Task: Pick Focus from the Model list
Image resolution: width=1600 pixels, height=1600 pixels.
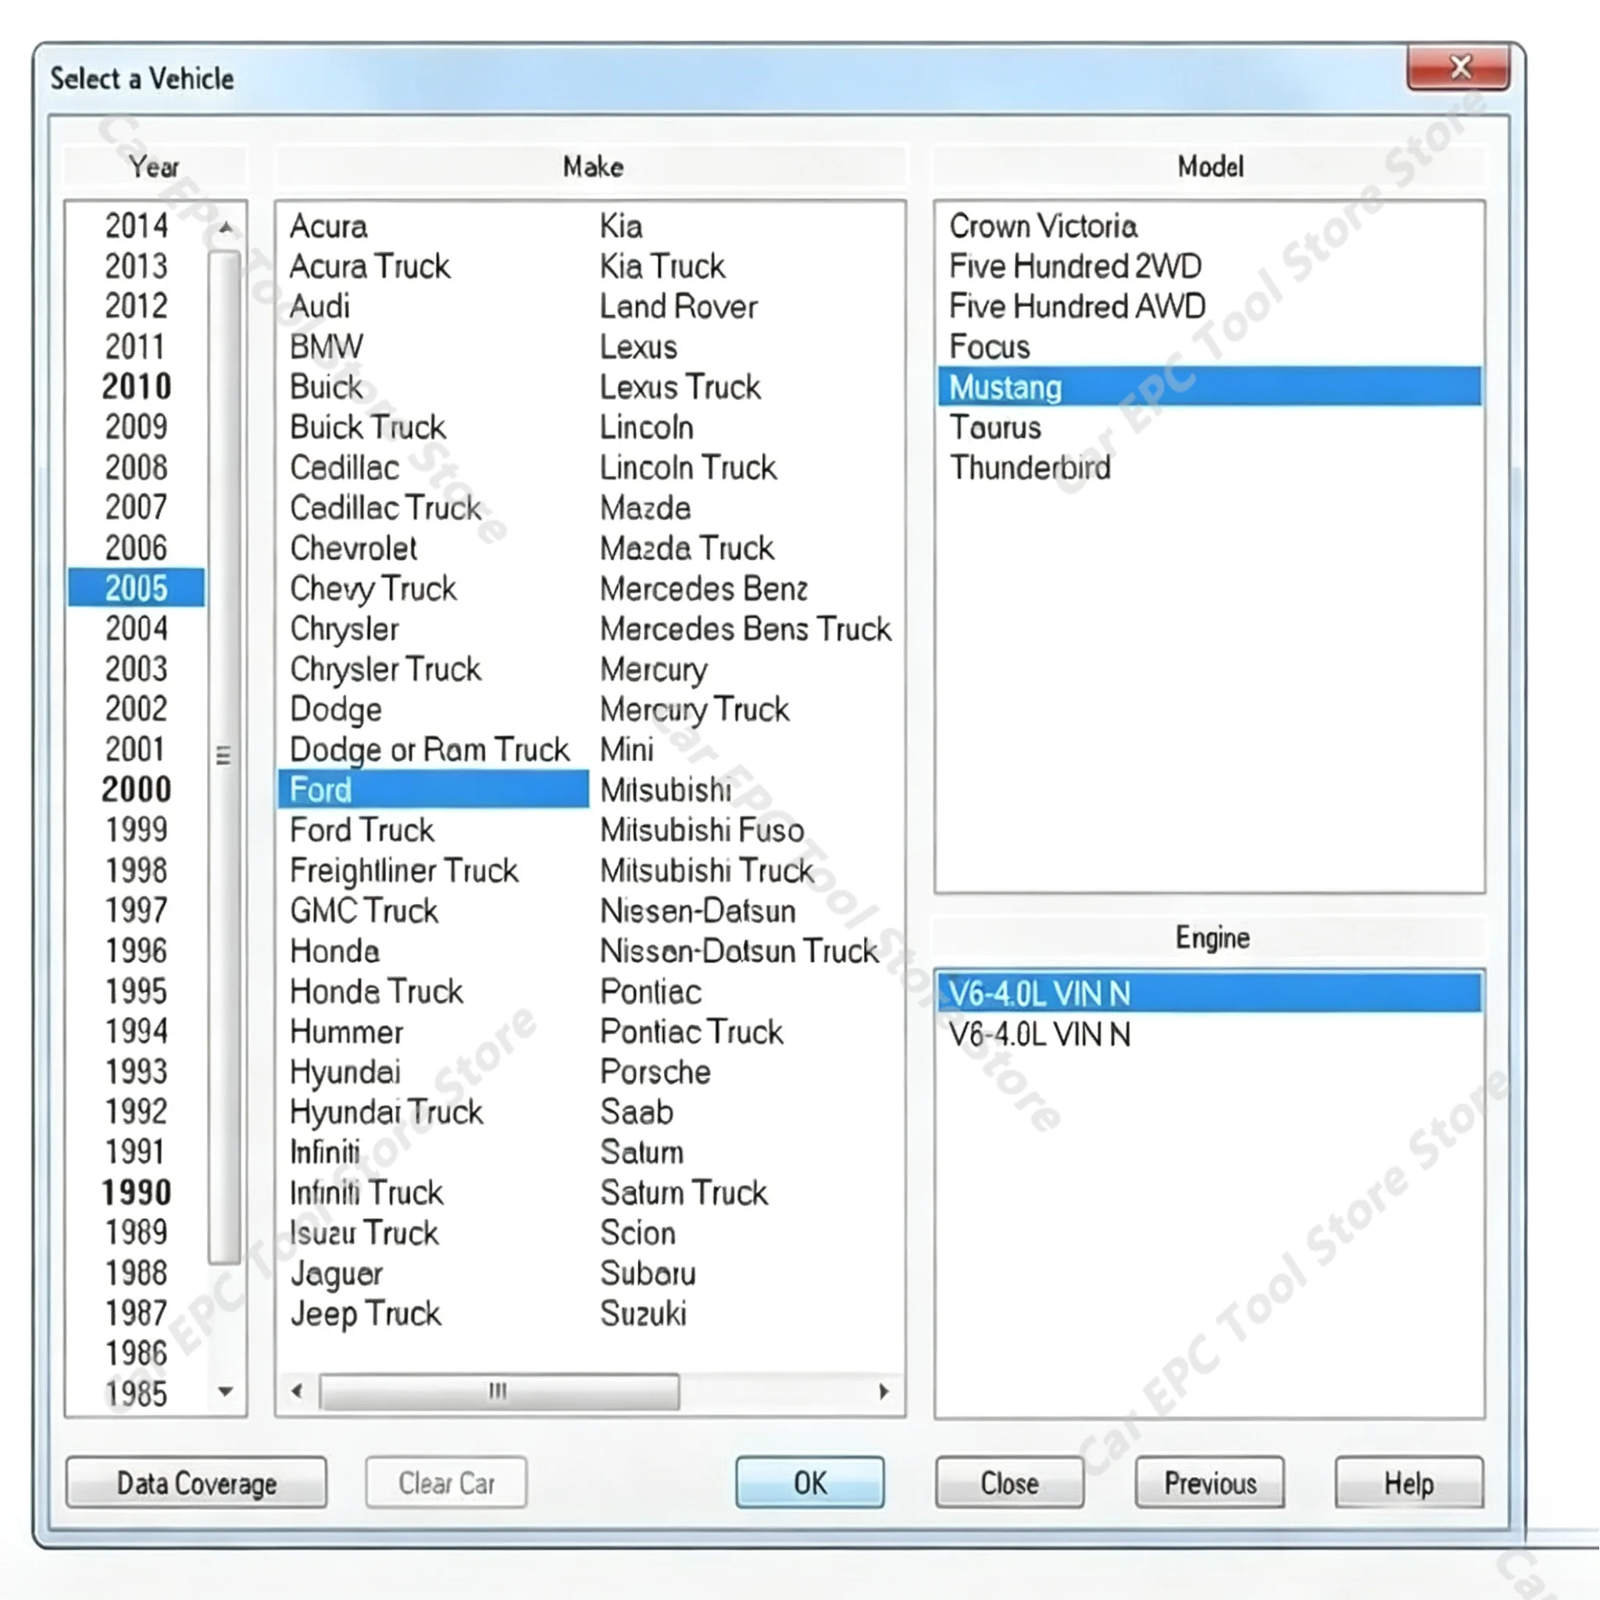Action: click(x=990, y=346)
